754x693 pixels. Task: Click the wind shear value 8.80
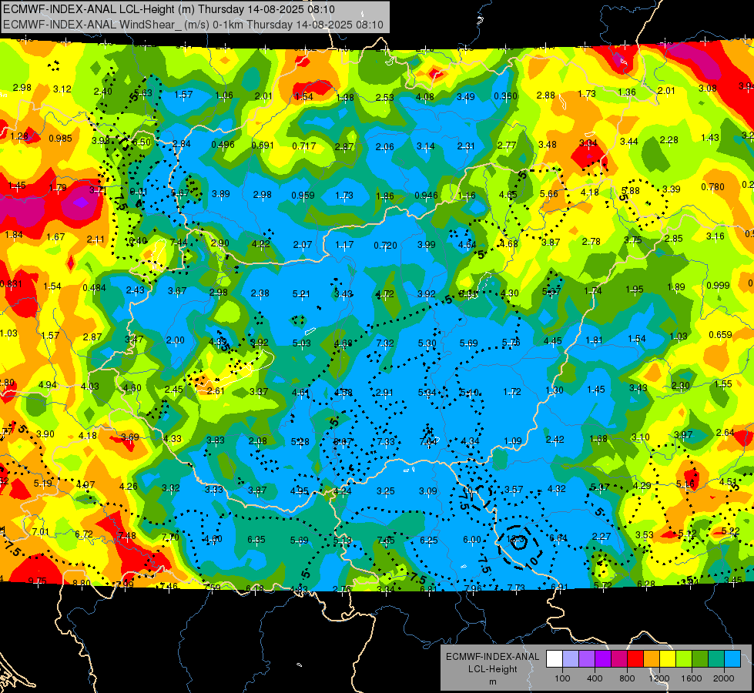(82, 584)
